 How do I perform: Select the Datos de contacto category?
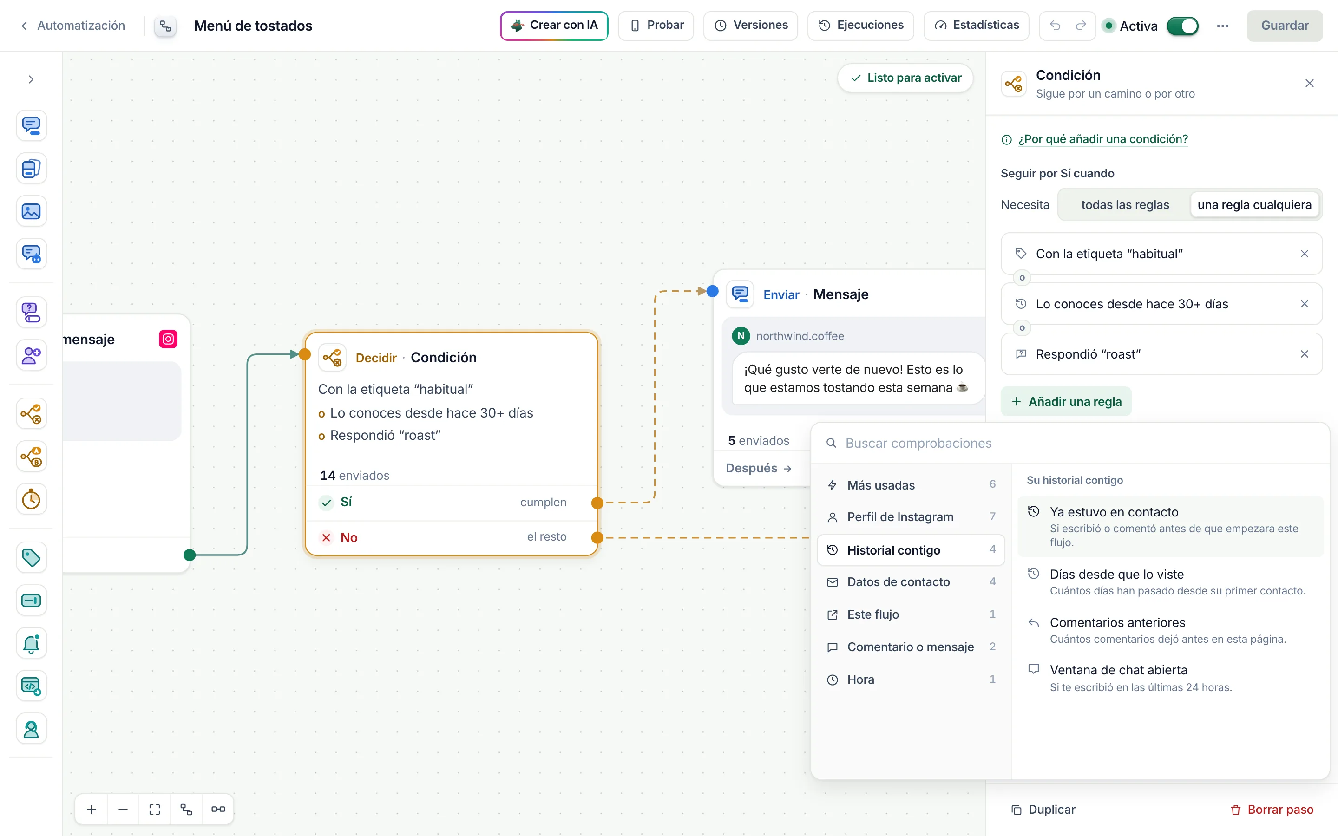911,581
